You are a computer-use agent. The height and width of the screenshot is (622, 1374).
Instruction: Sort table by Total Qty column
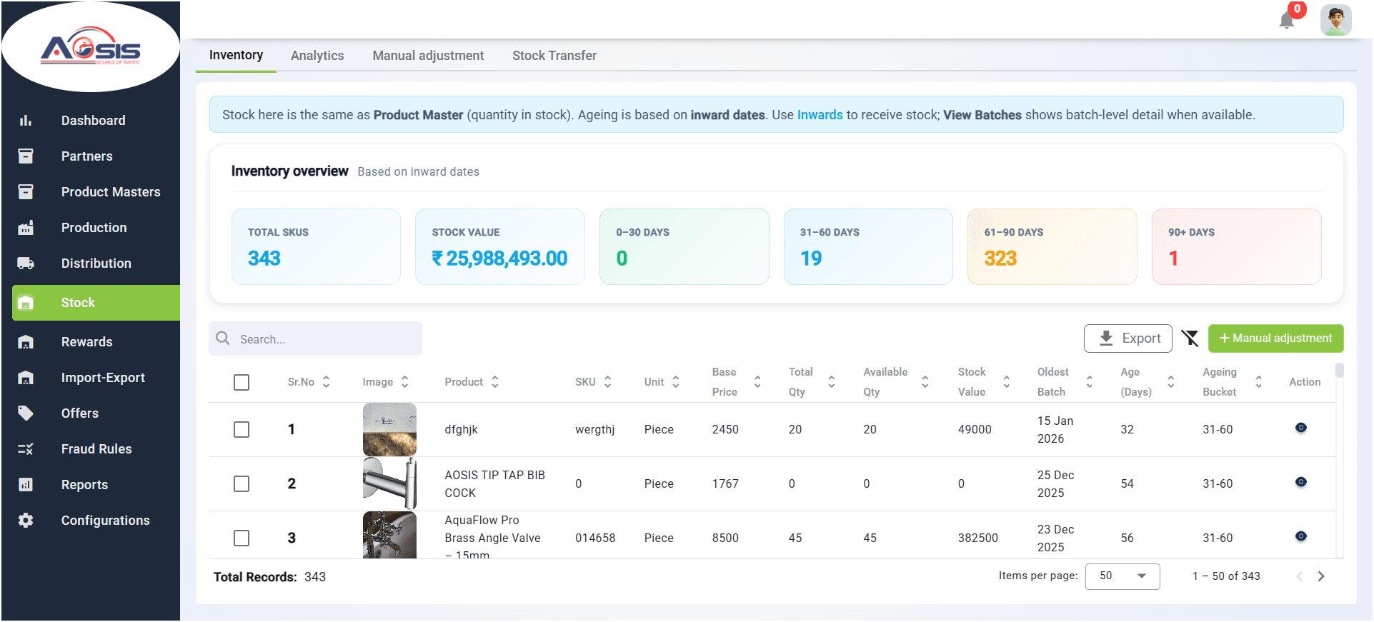[x=832, y=382]
